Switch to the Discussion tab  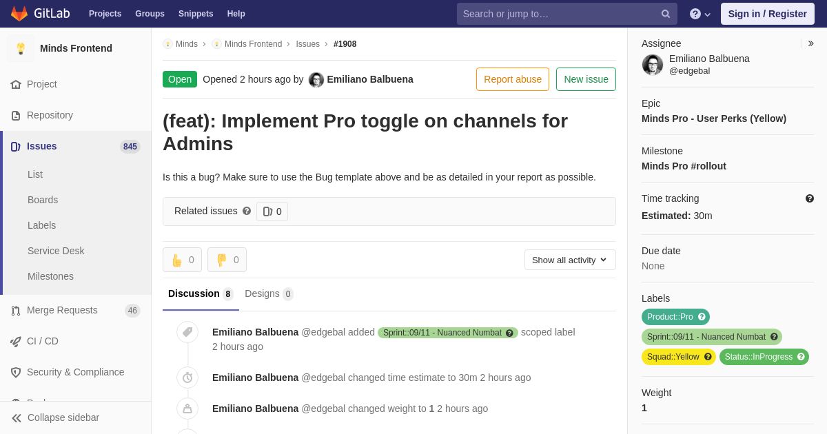pos(201,294)
